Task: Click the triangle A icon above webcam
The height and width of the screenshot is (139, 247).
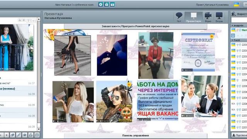Action: [x=20, y=20]
